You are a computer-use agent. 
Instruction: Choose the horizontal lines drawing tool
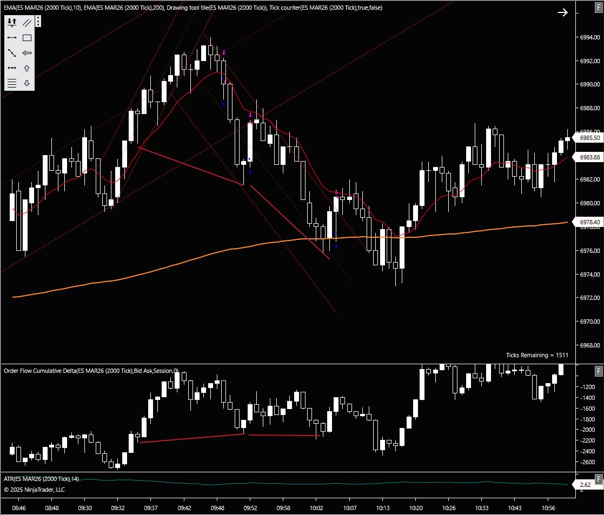click(12, 83)
